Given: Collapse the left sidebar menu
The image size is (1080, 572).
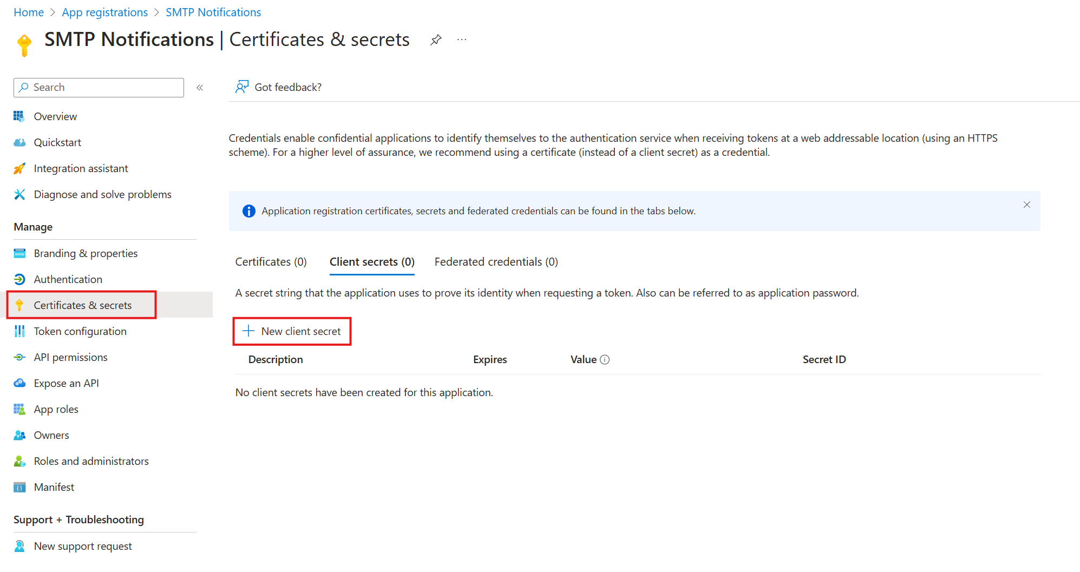Looking at the screenshot, I should tap(200, 88).
